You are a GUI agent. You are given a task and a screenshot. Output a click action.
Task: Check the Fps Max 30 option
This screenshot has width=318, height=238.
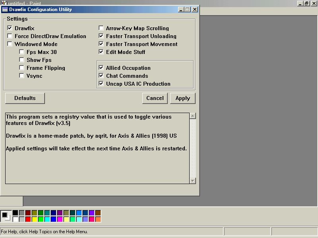coord(21,52)
